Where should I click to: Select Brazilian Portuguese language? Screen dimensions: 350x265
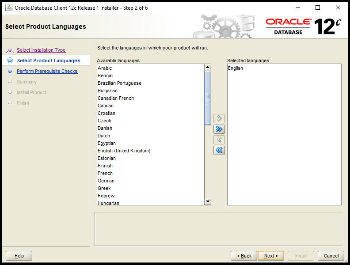[151, 83]
